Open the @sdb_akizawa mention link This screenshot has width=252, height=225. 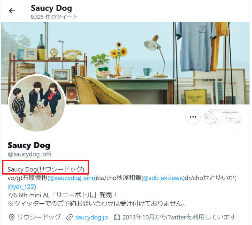[163, 178]
